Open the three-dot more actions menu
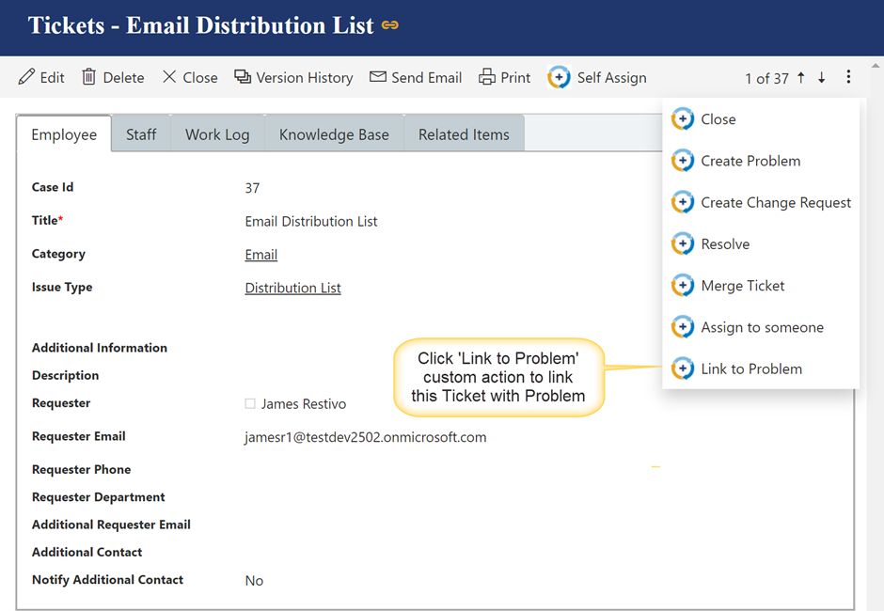The image size is (884, 611). click(848, 78)
